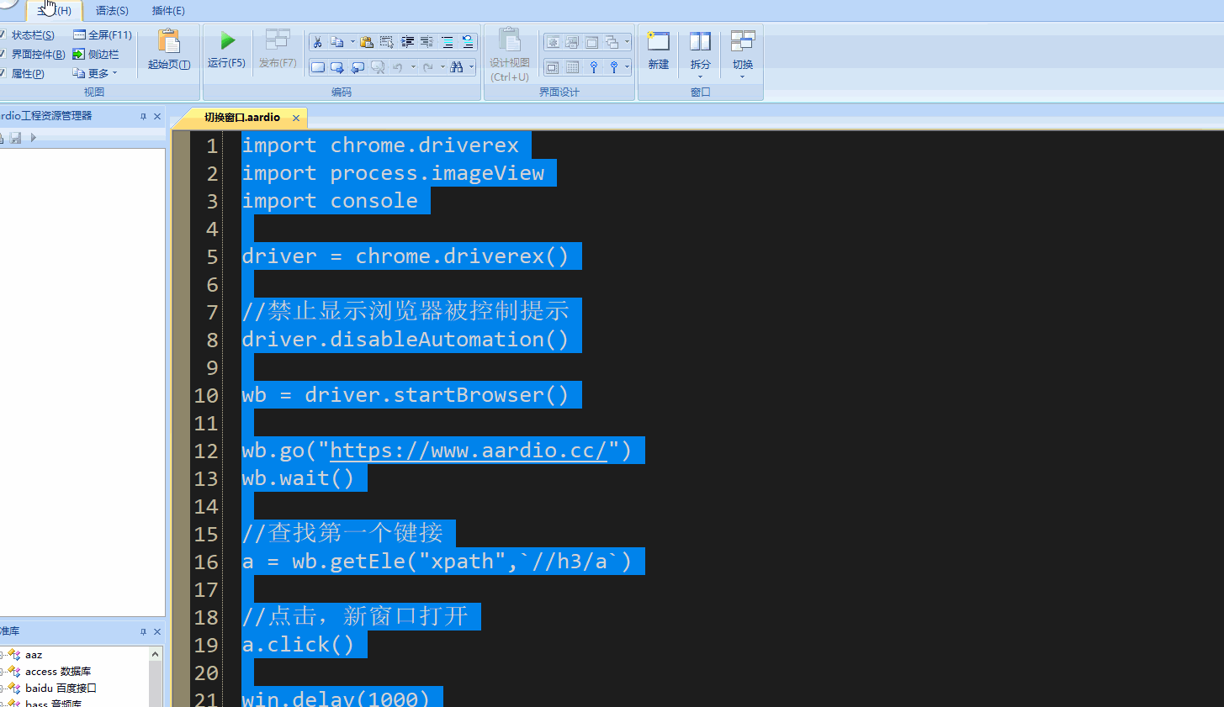
Task: Follow the https://www.aardio.cc/ link in code
Action: (x=469, y=451)
